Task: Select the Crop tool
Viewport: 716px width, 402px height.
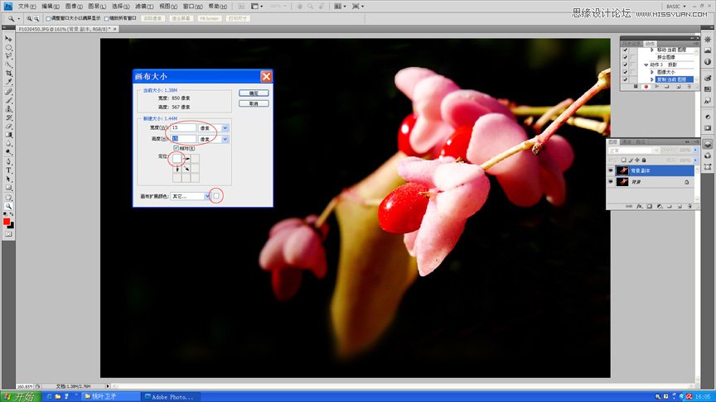Action: point(8,74)
